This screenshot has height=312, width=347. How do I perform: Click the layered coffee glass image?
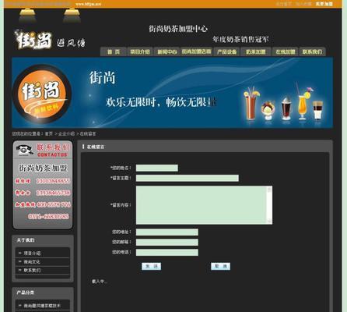(317, 110)
